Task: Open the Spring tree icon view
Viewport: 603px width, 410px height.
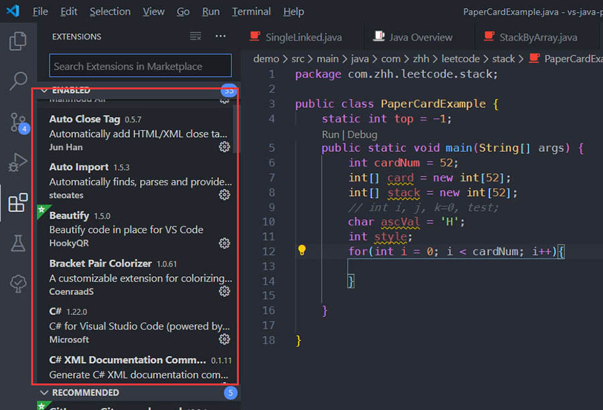Action: (17, 284)
